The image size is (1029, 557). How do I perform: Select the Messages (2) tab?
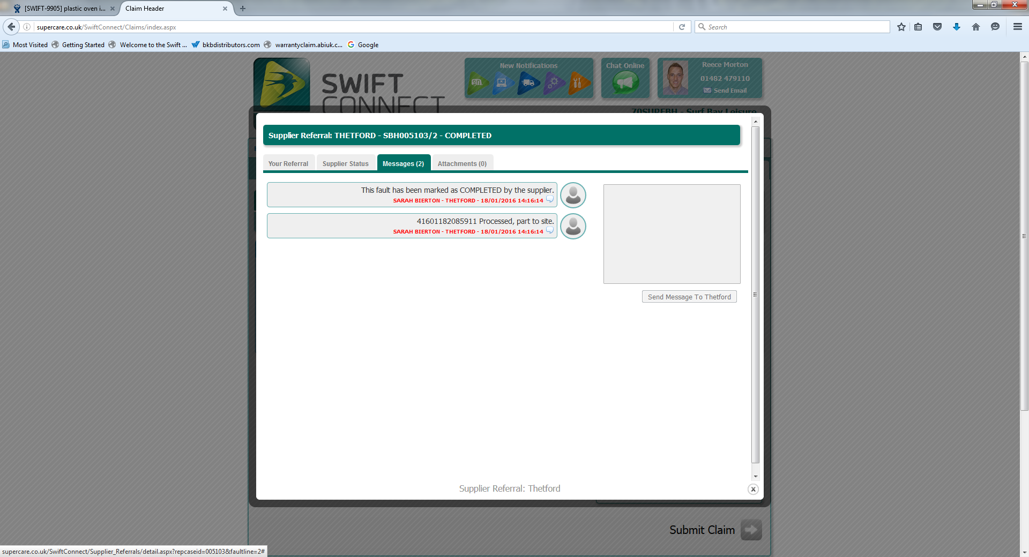[x=404, y=163]
